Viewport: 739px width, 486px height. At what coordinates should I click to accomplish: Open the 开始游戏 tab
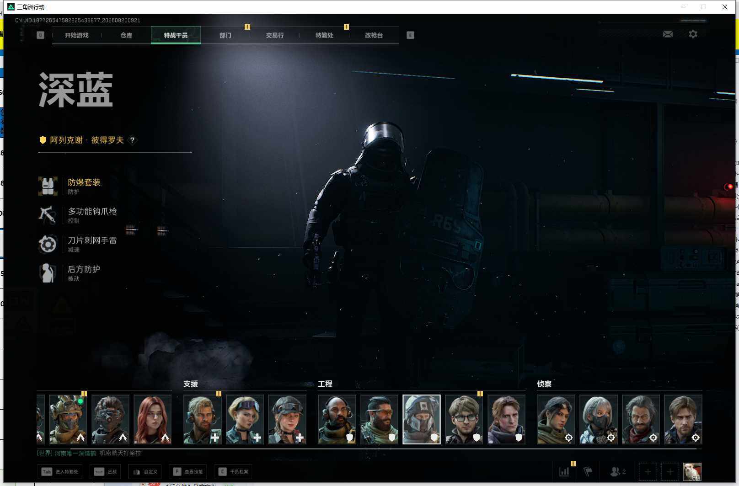click(76, 35)
